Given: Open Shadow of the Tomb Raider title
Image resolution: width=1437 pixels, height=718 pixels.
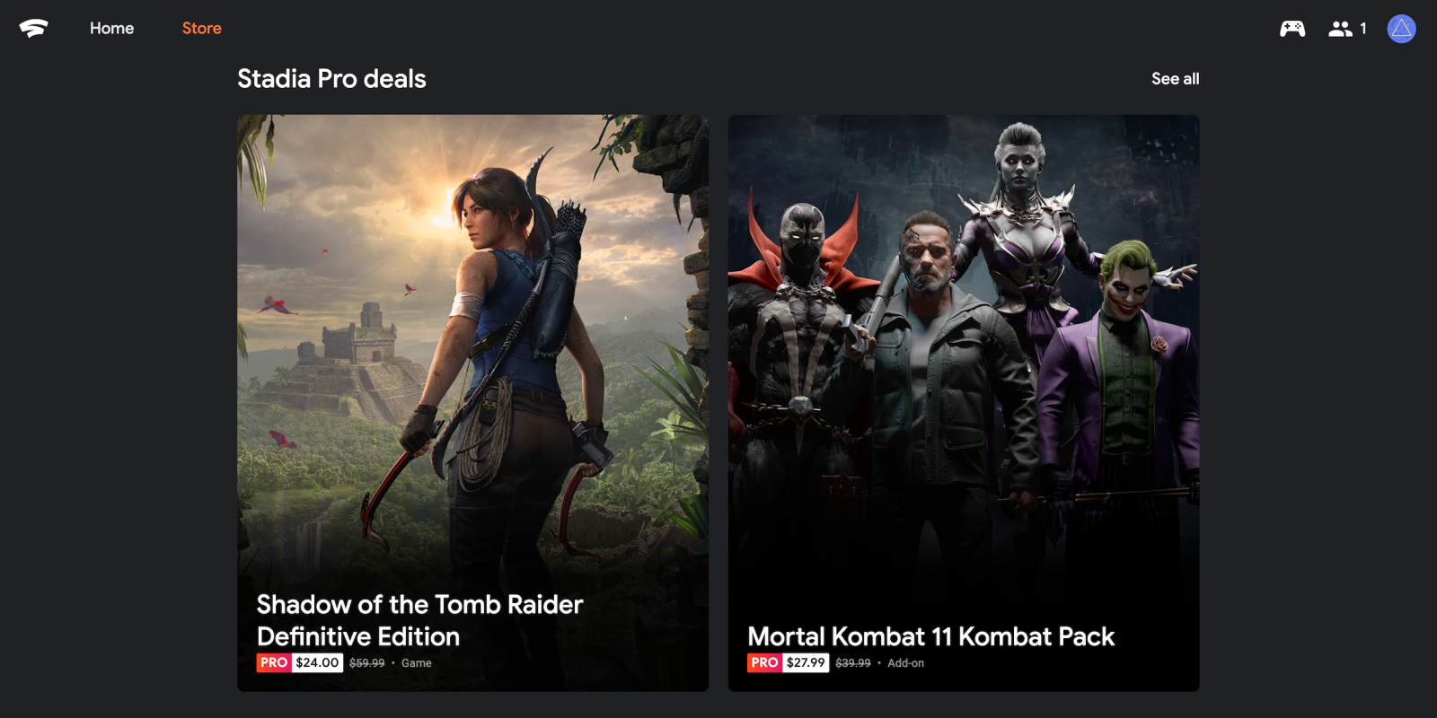Looking at the screenshot, I should click(x=419, y=620).
